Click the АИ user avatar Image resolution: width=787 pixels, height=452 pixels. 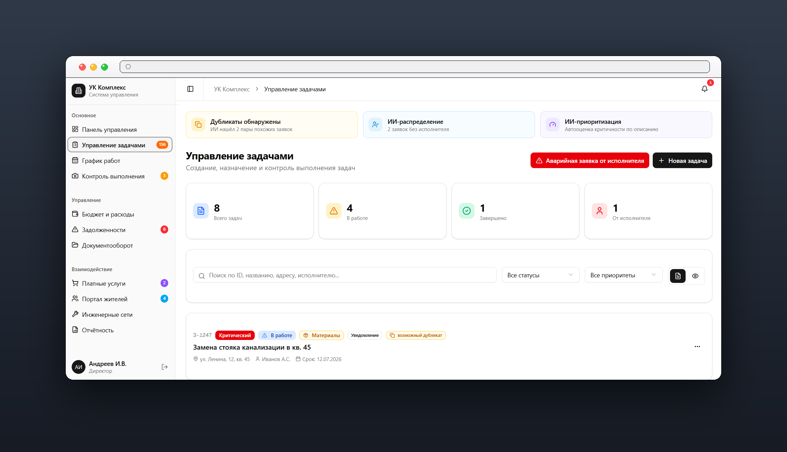pyautogui.click(x=79, y=367)
